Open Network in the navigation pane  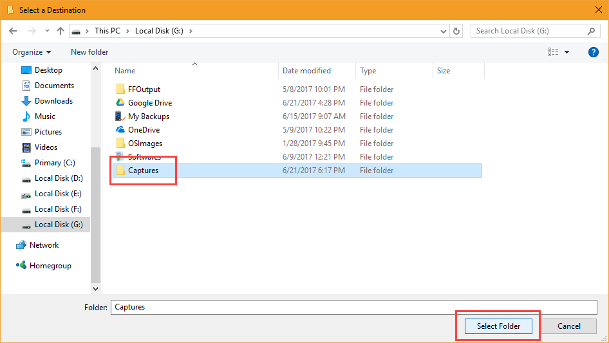[x=44, y=245]
